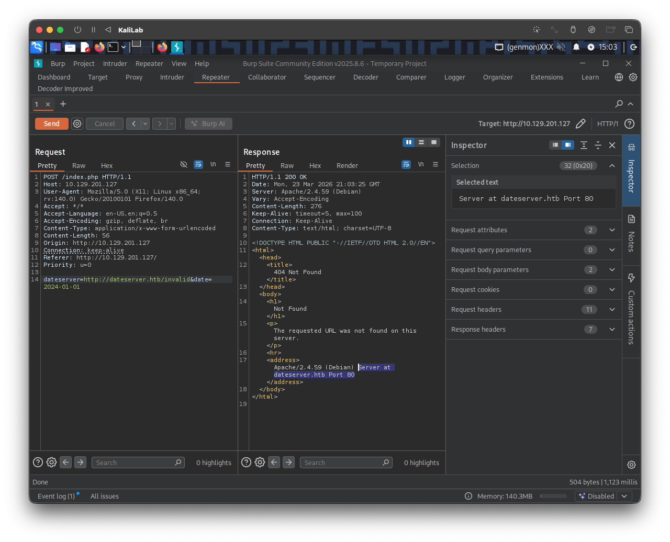Open Burp global settings gear icon
This screenshot has width=670, height=542.
(633, 77)
